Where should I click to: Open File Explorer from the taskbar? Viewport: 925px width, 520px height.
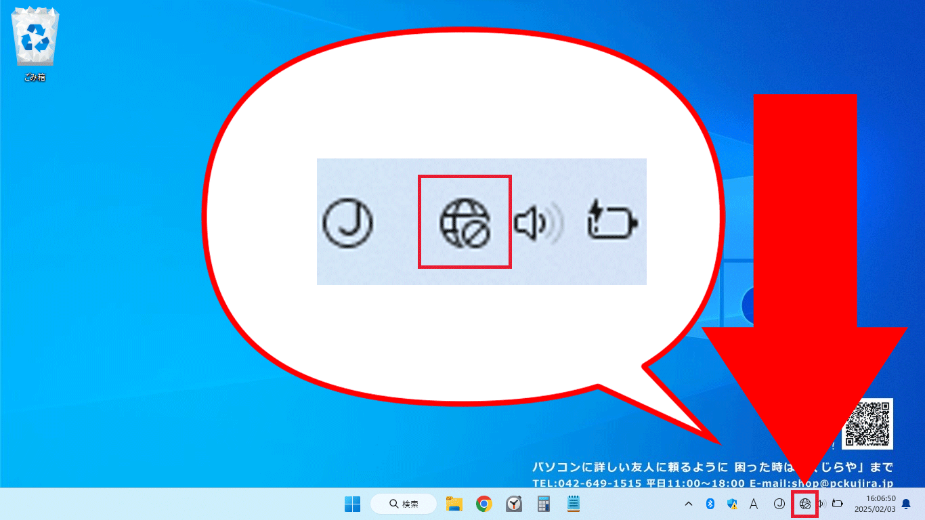click(x=454, y=504)
